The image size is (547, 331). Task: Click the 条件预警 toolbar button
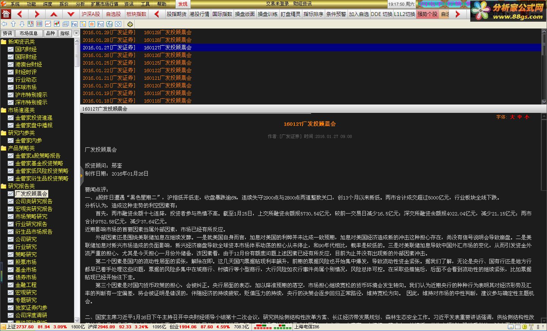(x=336, y=14)
